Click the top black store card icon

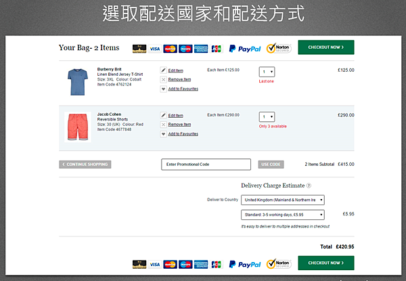pos(139,49)
